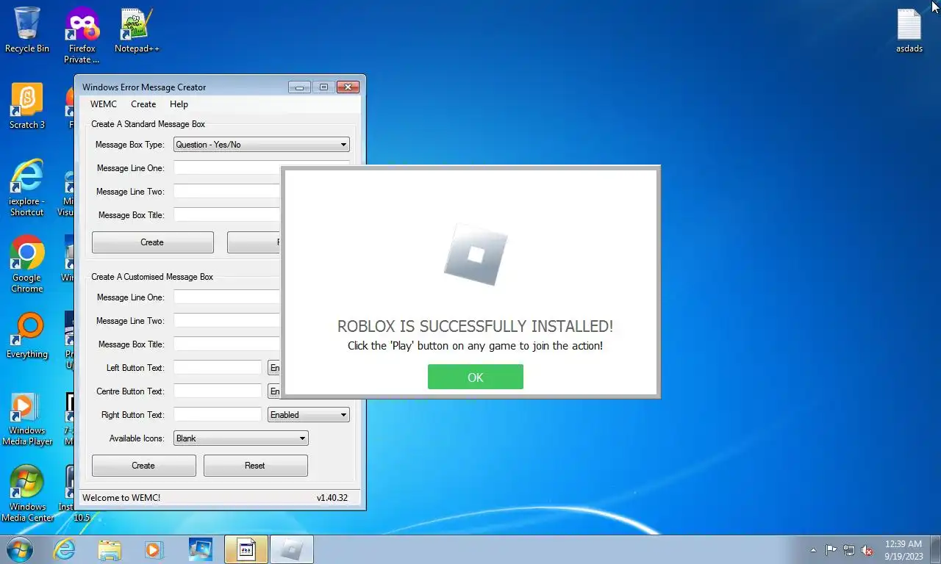The height and width of the screenshot is (564, 941).
Task: Click 'ROBLOX IS SUCCESSFULLY INSTALLED!' heading
Action: point(475,326)
